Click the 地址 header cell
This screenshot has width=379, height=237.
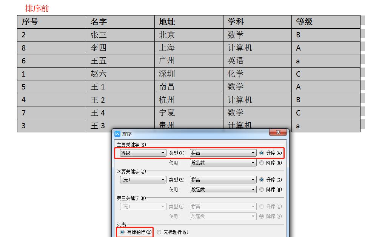pyautogui.click(x=189, y=22)
